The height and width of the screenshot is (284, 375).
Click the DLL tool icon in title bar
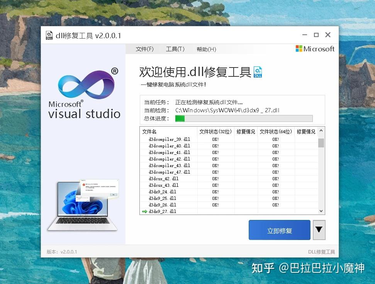click(x=49, y=35)
